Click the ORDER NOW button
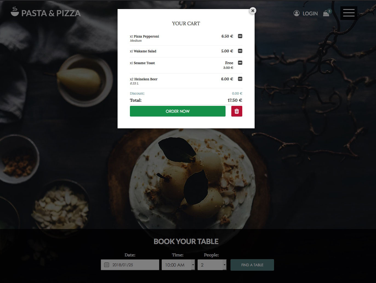The height and width of the screenshot is (283, 376). [178, 111]
